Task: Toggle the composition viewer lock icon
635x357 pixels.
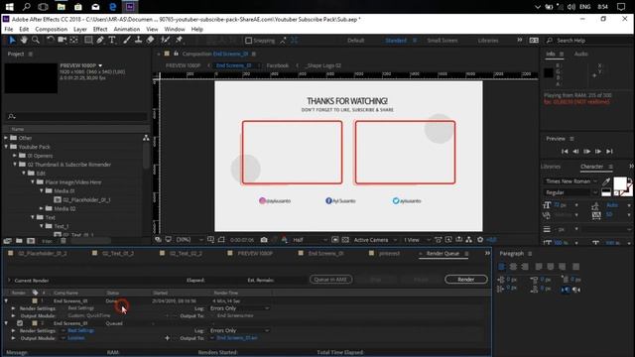Action: [x=176, y=54]
